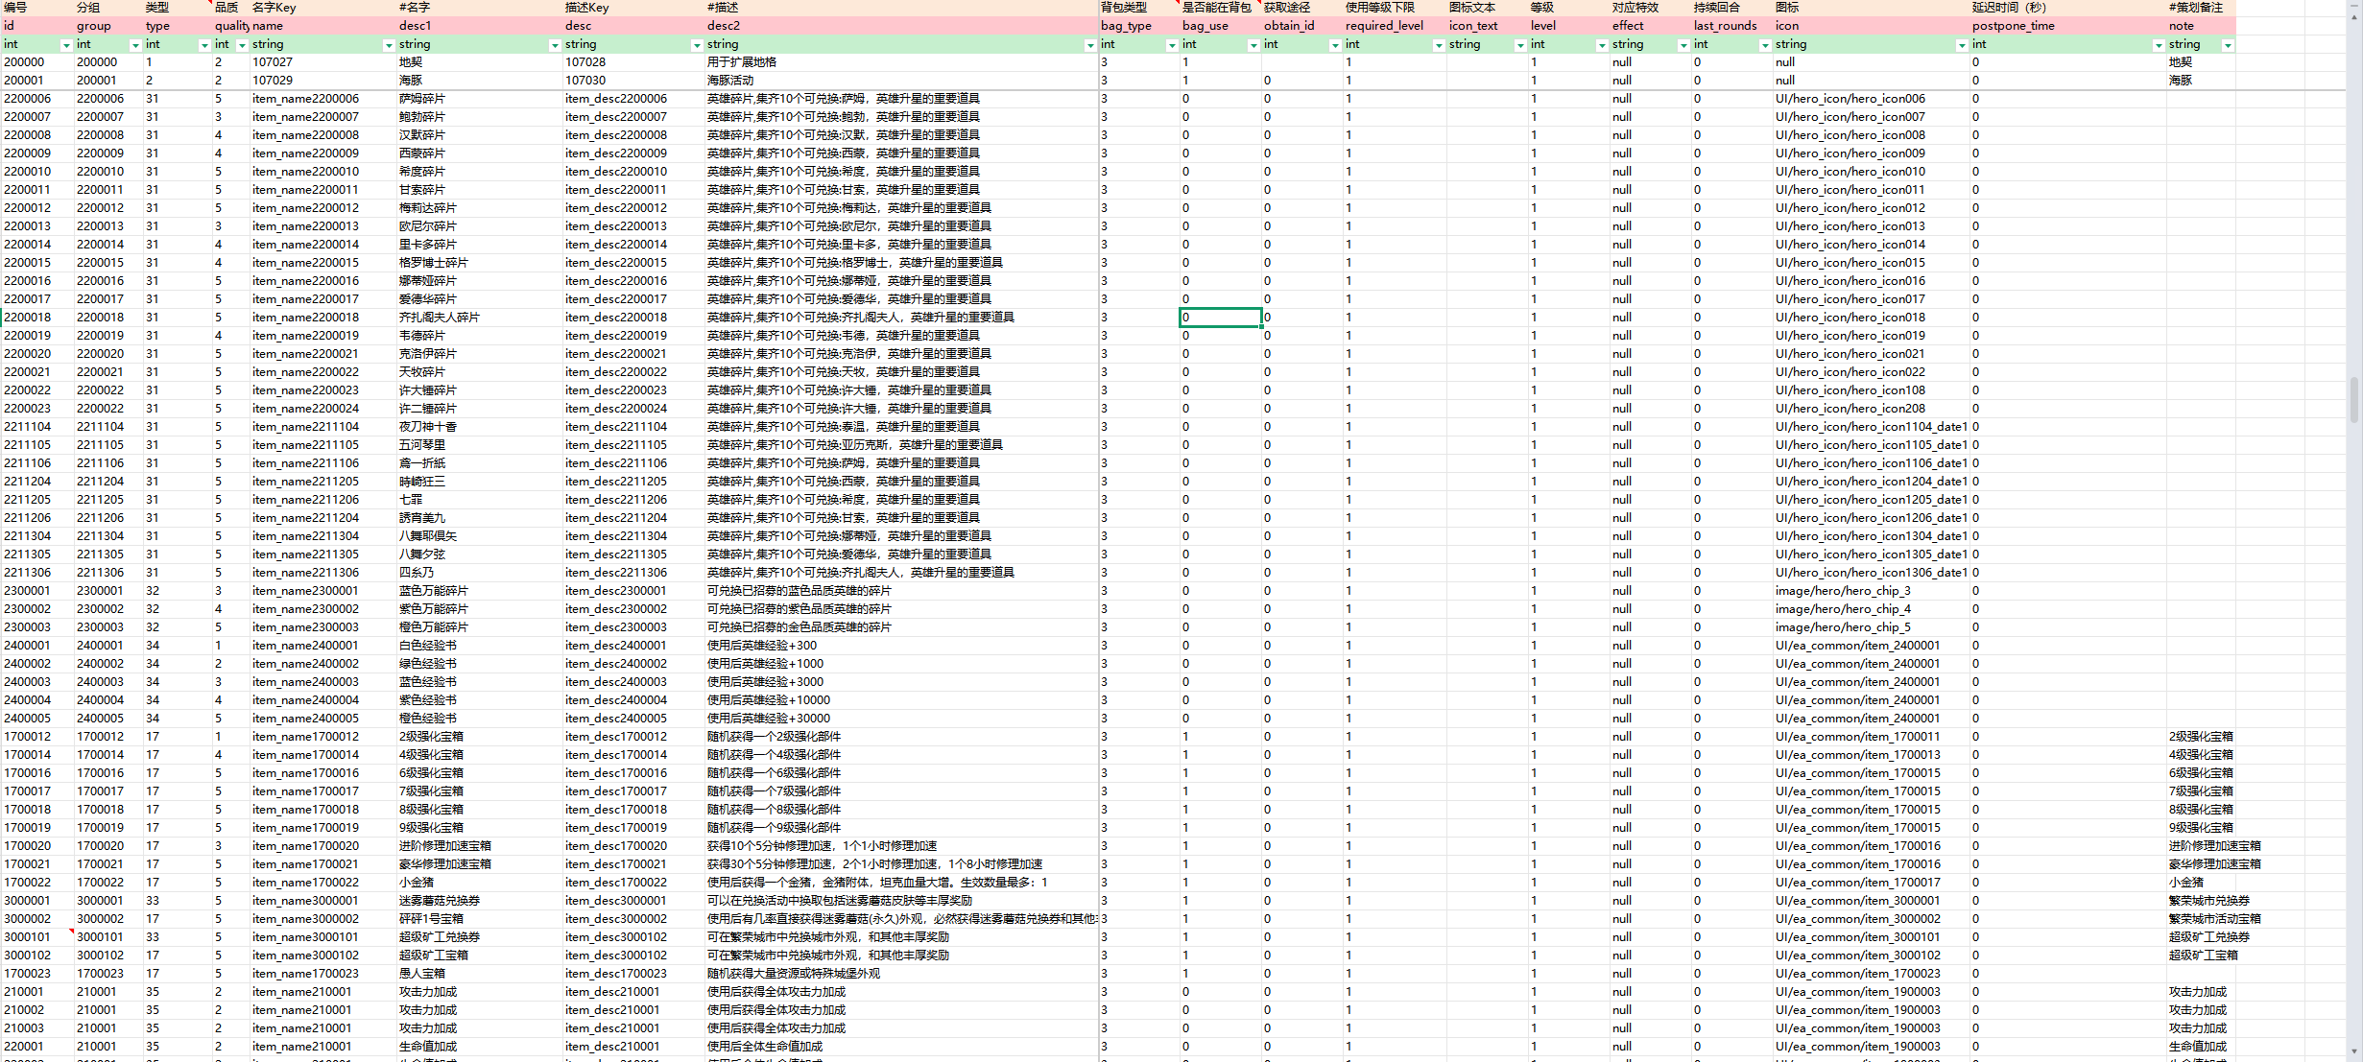2363x1062 pixels.
Task: Open the filter arrow for group column
Action: (134, 45)
